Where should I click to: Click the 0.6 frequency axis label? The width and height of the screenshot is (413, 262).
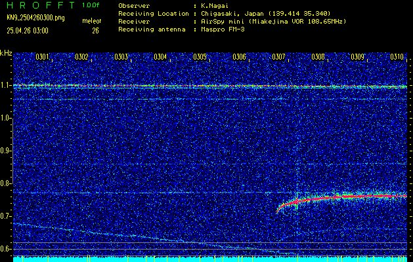(x=5, y=249)
